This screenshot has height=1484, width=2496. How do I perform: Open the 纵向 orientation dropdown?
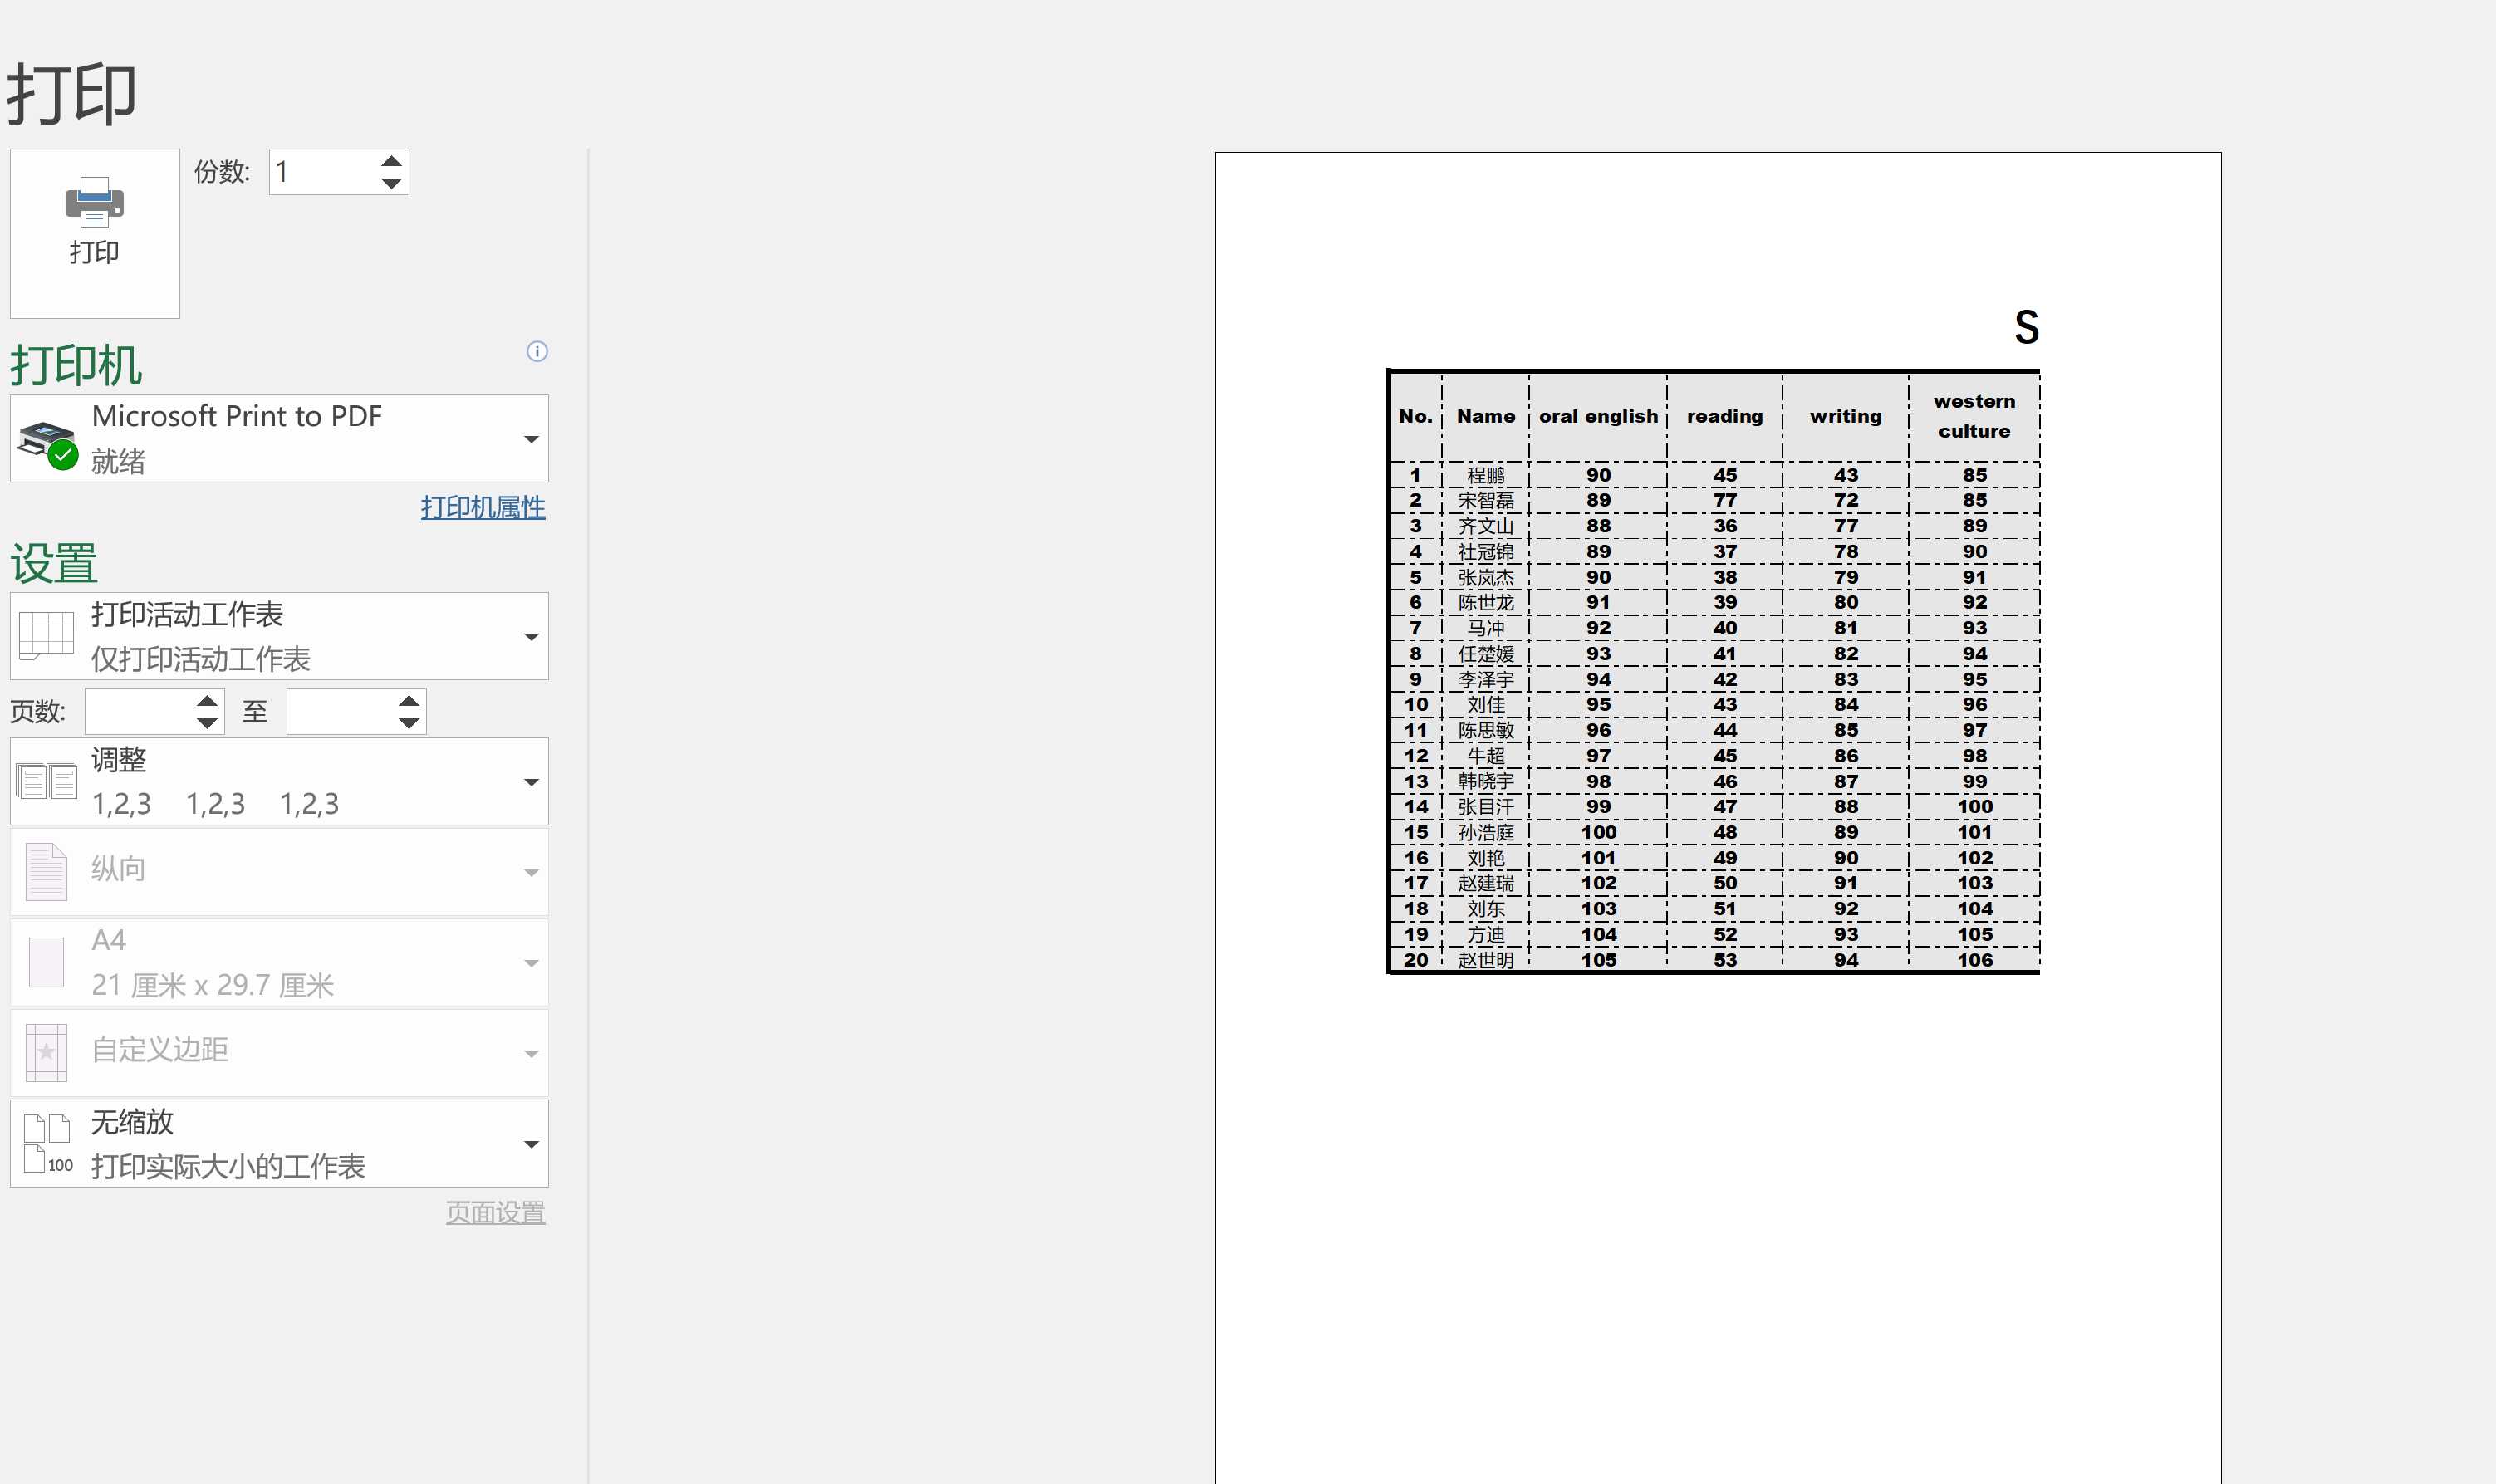click(279, 872)
